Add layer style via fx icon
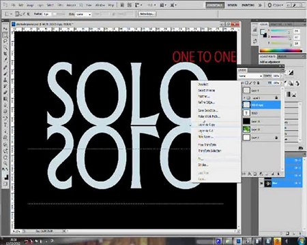The image size is (307, 245). [250, 174]
